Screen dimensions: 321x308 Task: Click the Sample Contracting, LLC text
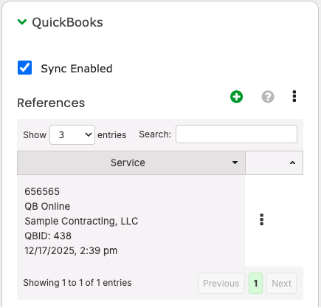click(x=81, y=221)
